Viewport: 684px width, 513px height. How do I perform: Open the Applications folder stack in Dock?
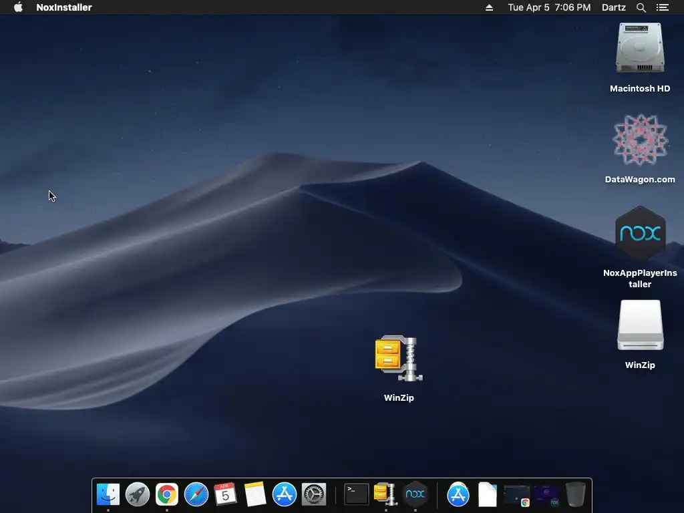pos(458,494)
